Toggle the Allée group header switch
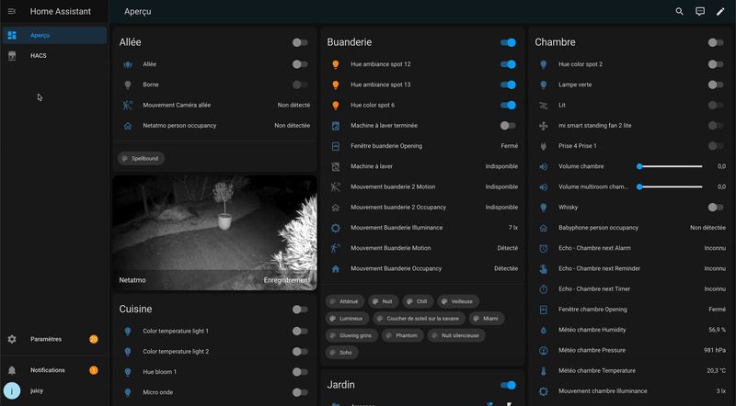Viewport: 736px width, 406px height. [x=300, y=42]
